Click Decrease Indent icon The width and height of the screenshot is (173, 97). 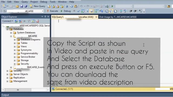pos(131,11)
